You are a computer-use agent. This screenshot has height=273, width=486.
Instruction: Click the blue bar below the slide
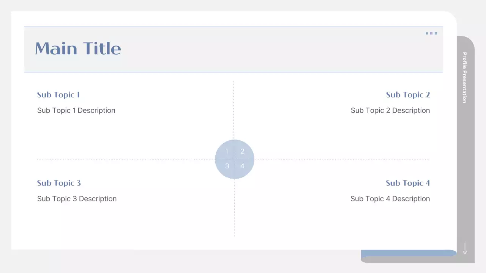click(x=408, y=253)
